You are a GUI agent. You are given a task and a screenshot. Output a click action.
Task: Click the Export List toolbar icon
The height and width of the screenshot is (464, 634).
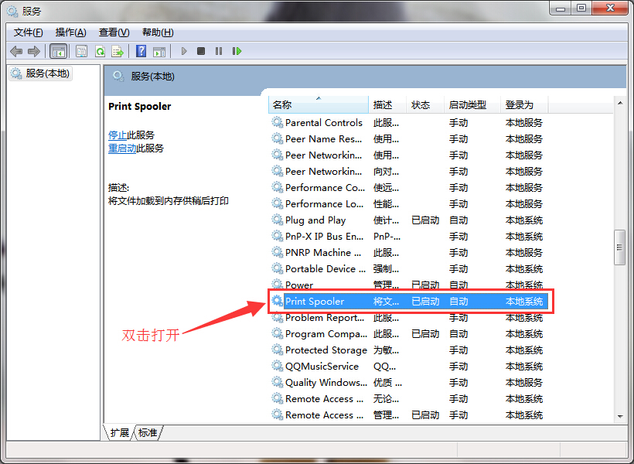click(x=118, y=51)
